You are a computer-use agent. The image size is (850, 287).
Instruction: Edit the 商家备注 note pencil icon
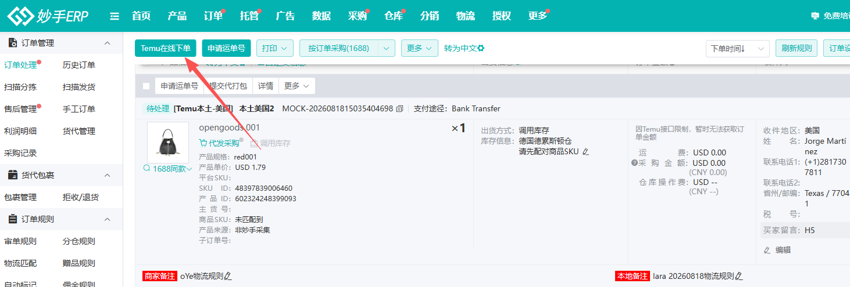[228, 276]
